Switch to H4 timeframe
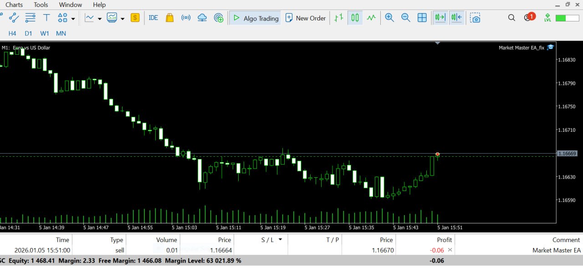 coord(12,33)
